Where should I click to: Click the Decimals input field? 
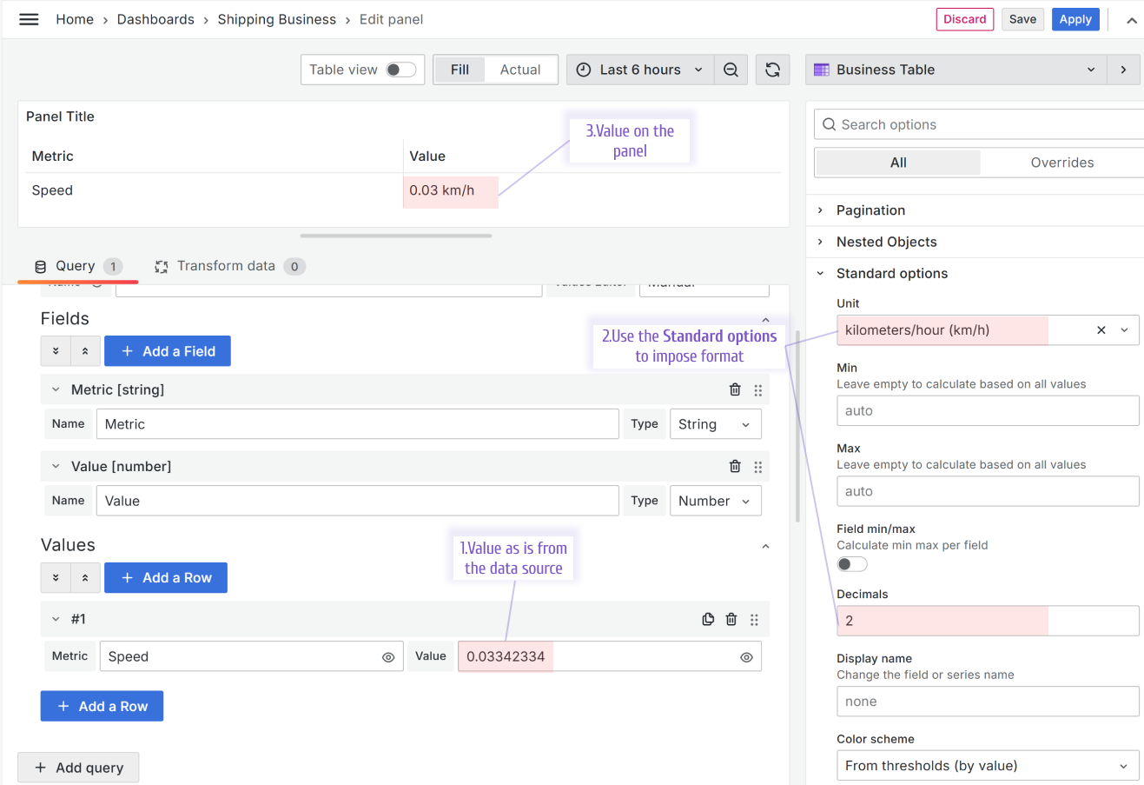[987, 621]
